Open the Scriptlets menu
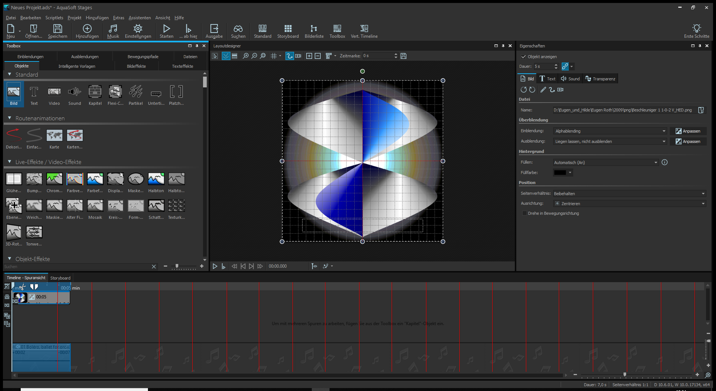 54,18
